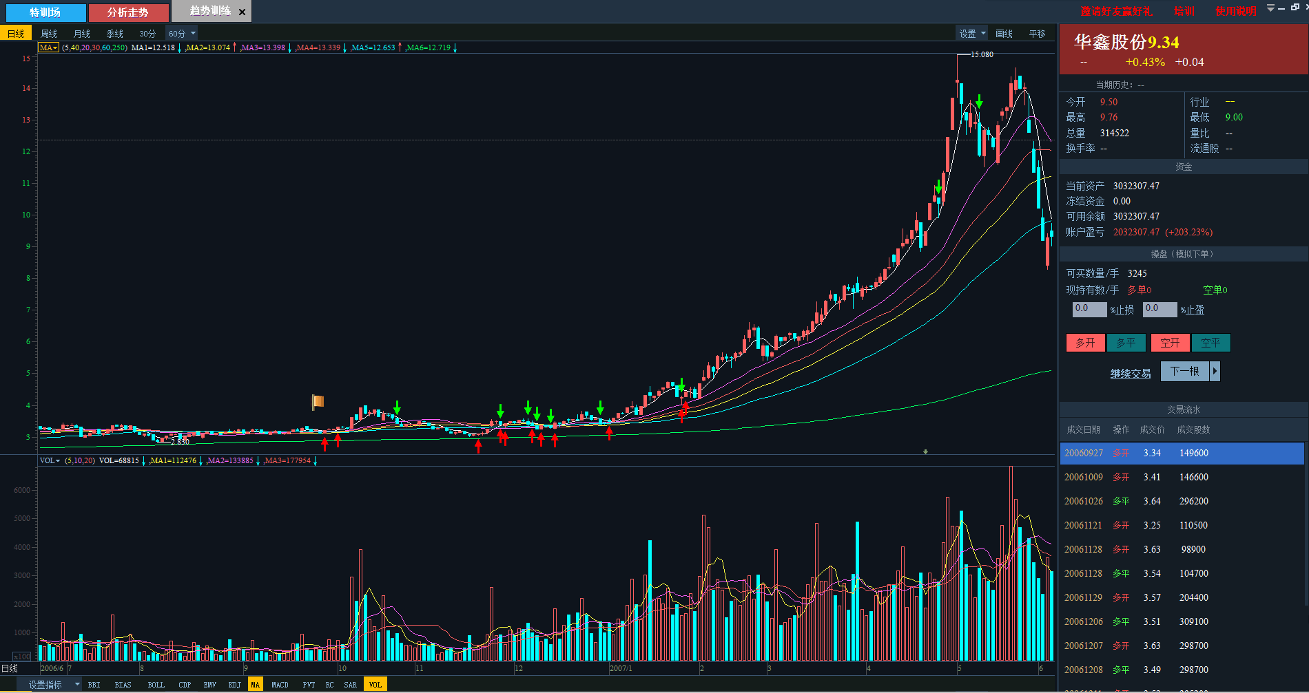Enable the BOLL indicator
The height and width of the screenshot is (693, 1309).
point(156,685)
